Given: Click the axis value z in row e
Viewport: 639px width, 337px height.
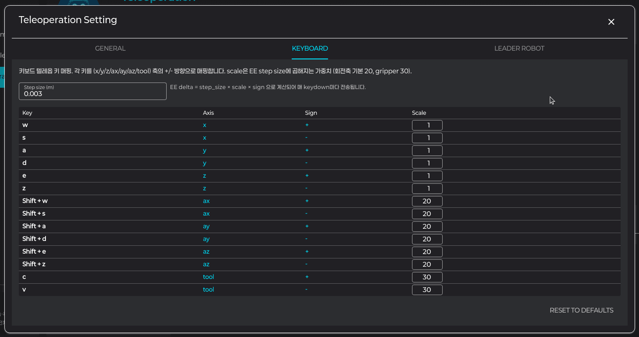Looking at the screenshot, I should click(205, 176).
